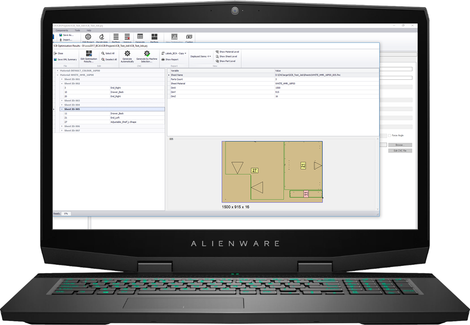
Task: Select part label 11 in nesting preview
Action: click(306, 194)
